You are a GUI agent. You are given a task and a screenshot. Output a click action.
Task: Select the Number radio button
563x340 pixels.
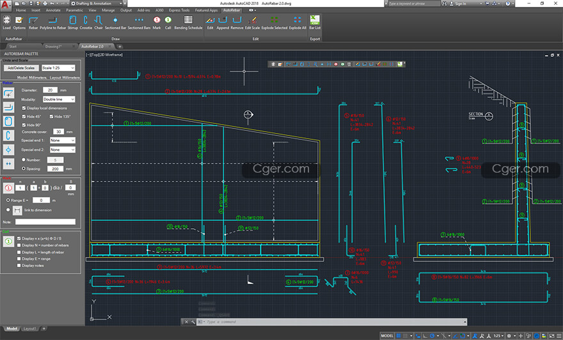[x=24, y=160]
